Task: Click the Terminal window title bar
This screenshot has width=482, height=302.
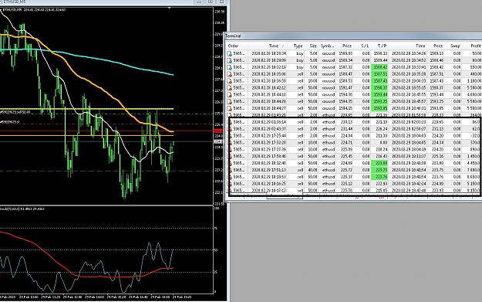Action: click(353, 36)
